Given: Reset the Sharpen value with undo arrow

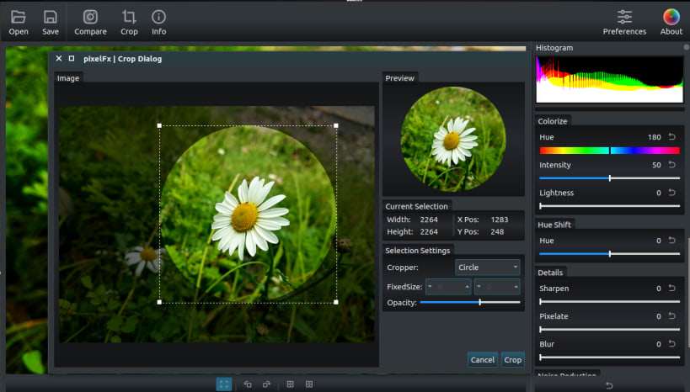Looking at the screenshot, I should (x=671, y=289).
